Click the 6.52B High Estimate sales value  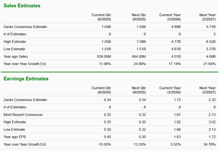[x=210, y=41]
